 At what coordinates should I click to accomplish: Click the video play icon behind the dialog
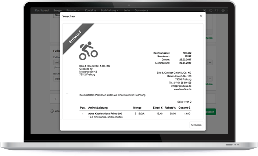(51, 110)
